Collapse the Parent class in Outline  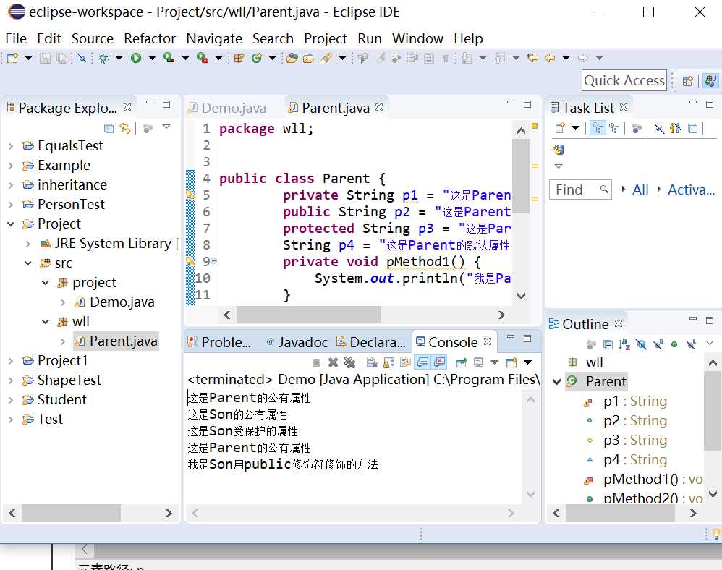[557, 382]
